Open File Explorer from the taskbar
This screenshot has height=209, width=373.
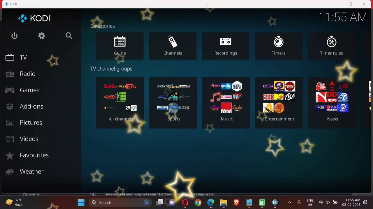point(224,202)
